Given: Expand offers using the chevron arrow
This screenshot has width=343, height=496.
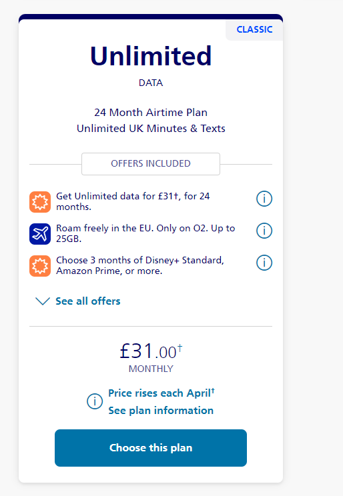Looking at the screenshot, I should pos(43,301).
